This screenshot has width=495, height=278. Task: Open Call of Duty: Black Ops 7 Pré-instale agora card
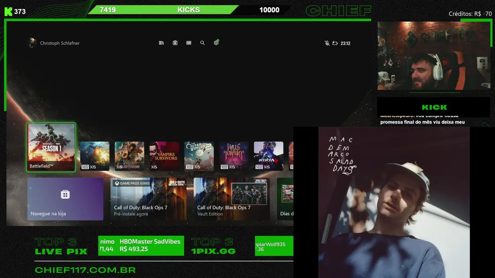tap(148, 199)
